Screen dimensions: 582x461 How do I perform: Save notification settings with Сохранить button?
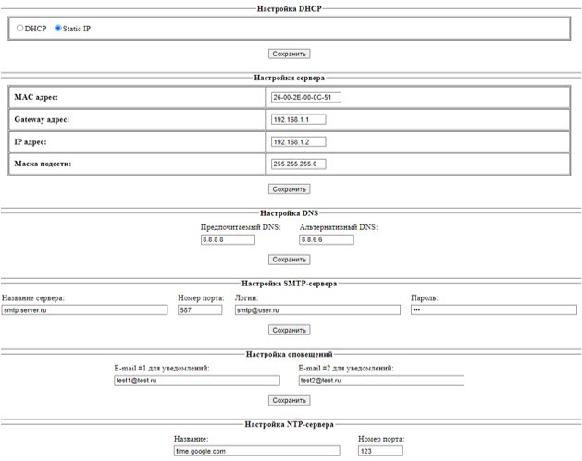click(x=289, y=400)
